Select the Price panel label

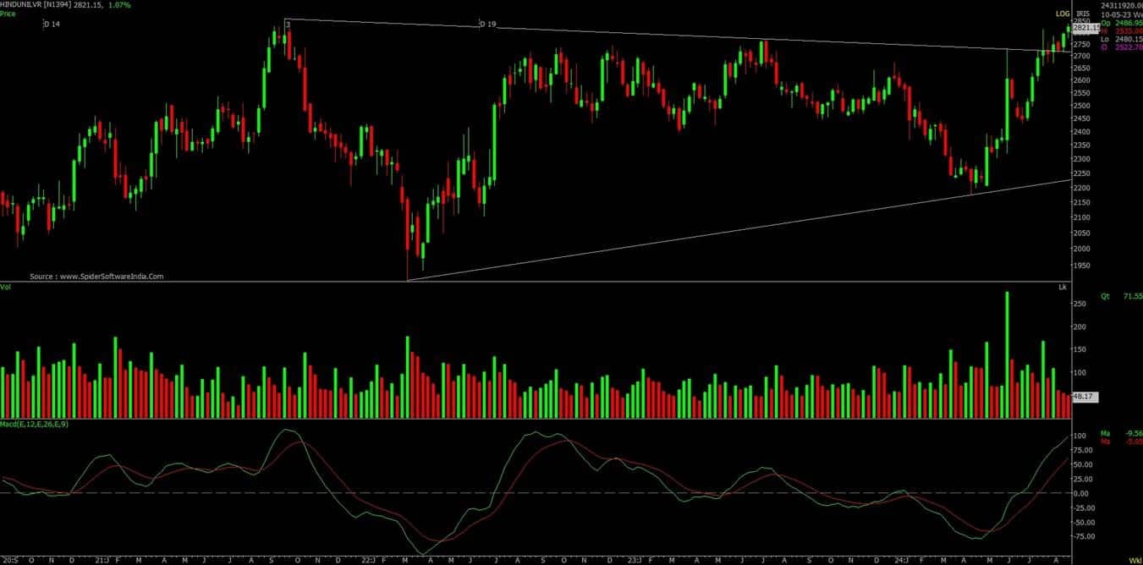tap(8, 14)
